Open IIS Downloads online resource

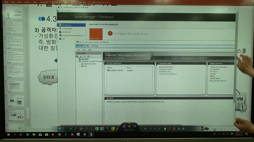214,69
